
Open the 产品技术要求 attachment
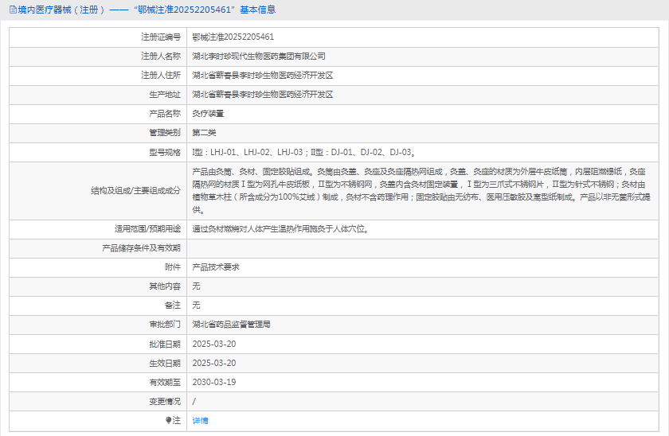pos(216,267)
